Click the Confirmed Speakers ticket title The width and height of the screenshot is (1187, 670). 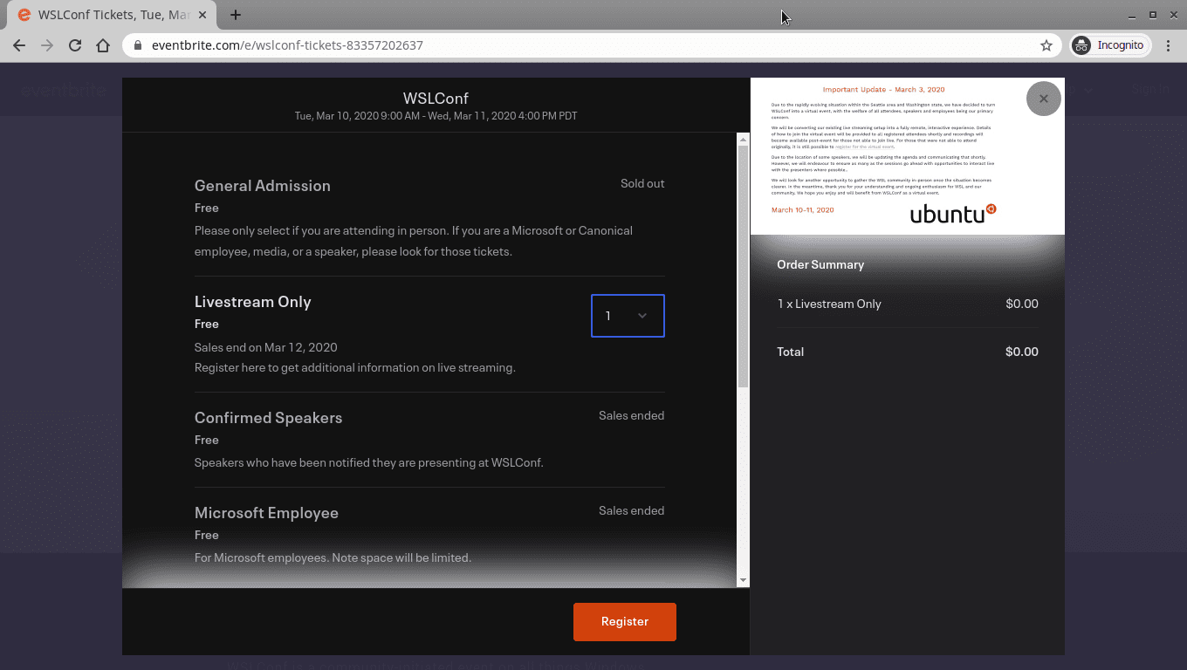(x=269, y=418)
